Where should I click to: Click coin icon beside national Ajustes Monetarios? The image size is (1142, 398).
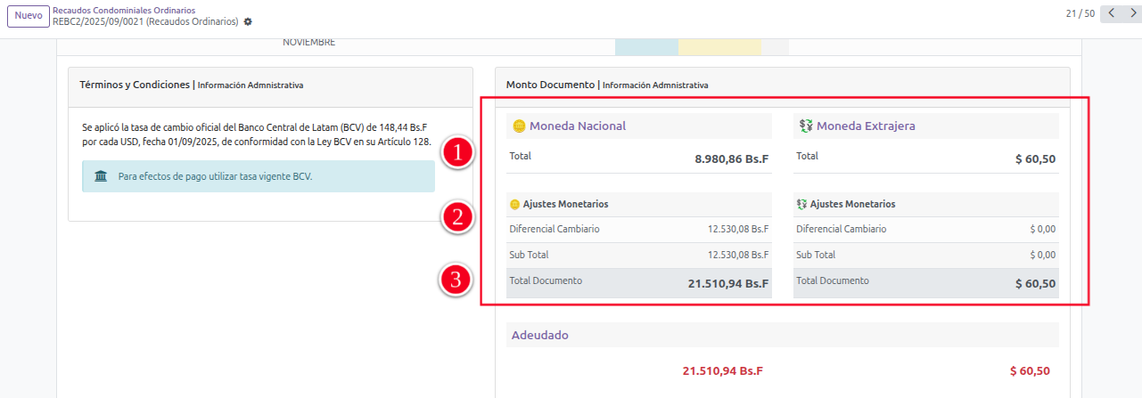pyautogui.click(x=514, y=205)
